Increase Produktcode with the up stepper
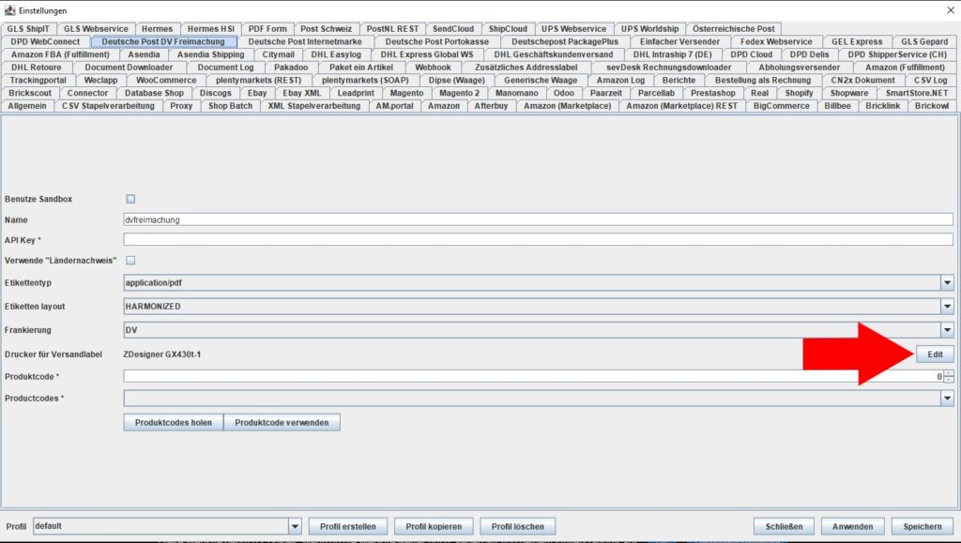Viewport: 961px width, 543px height. (949, 373)
